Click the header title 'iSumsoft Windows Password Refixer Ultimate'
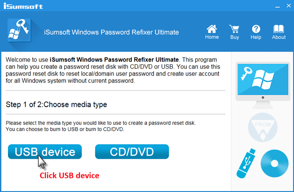 pos(111,32)
